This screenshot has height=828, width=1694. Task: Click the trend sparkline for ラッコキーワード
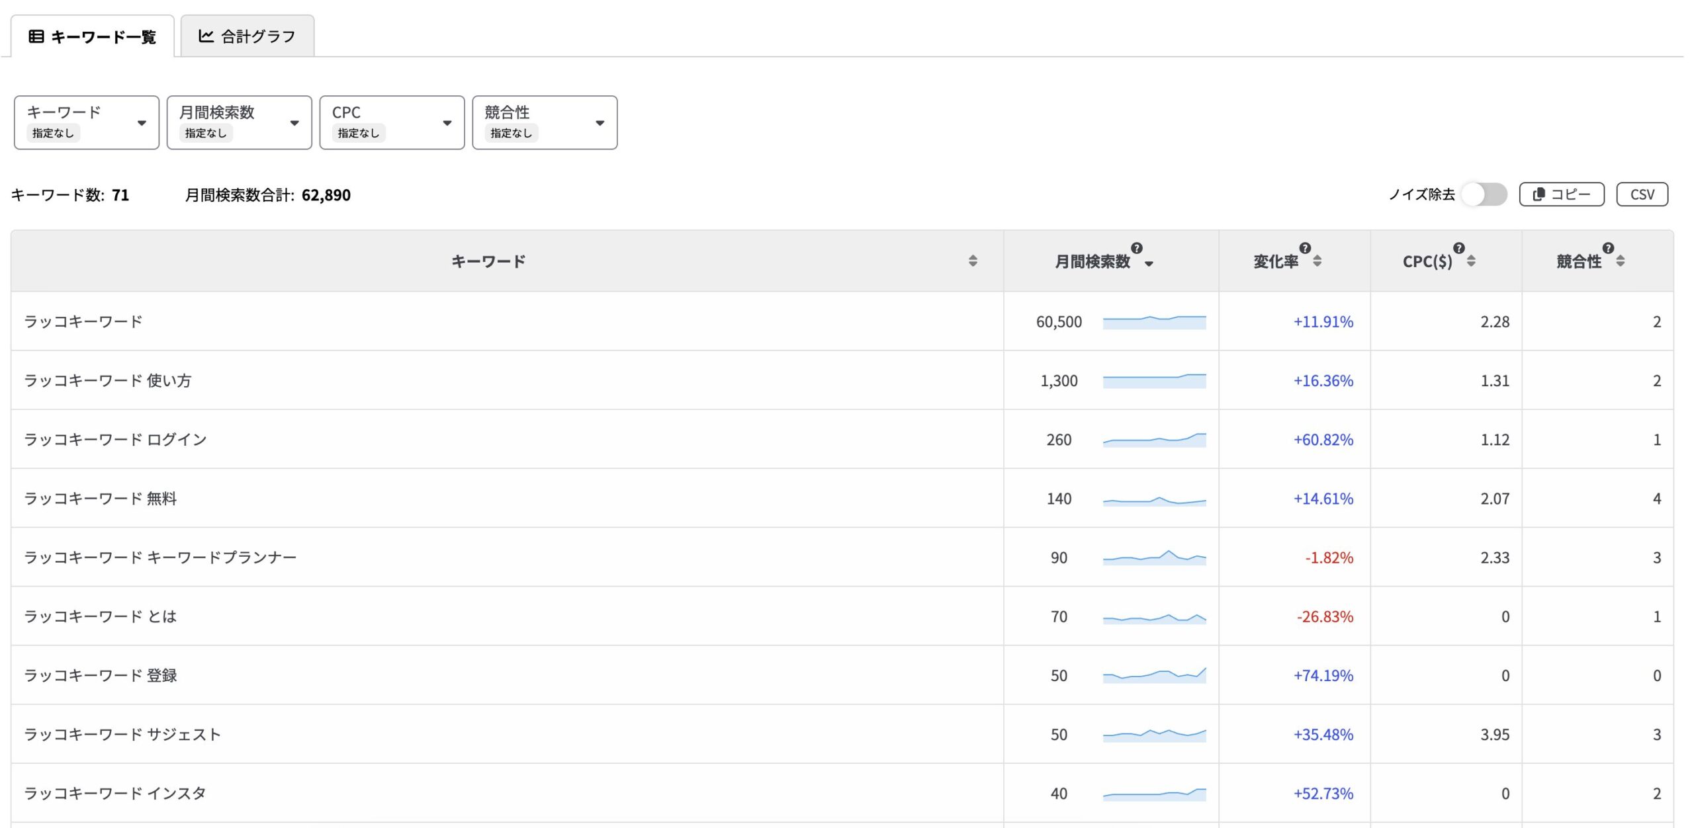(1155, 322)
